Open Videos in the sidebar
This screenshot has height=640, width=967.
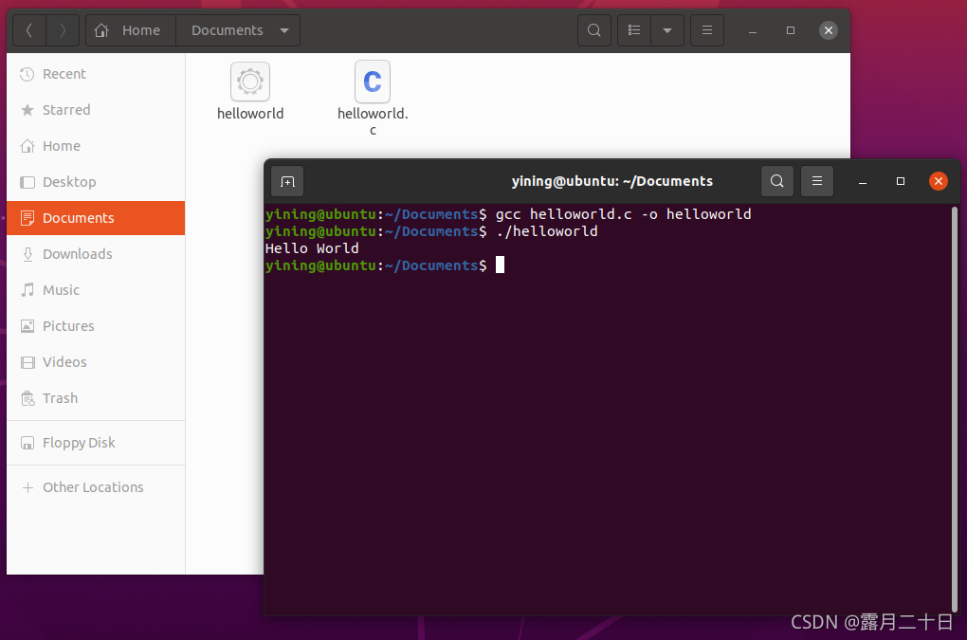[96, 362]
